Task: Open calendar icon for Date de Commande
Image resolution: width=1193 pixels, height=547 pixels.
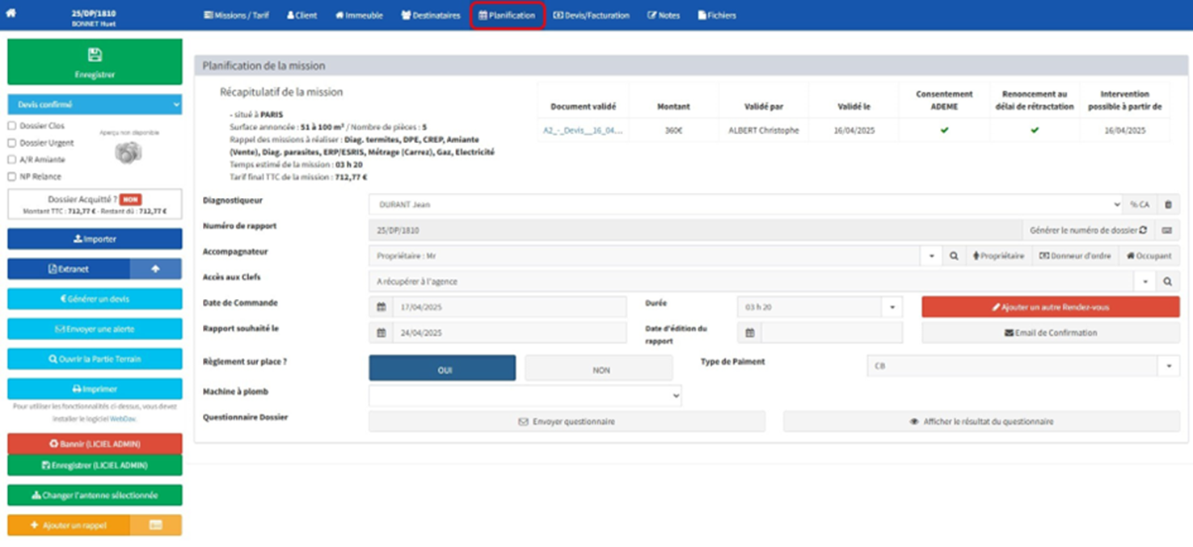Action: coord(382,308)
